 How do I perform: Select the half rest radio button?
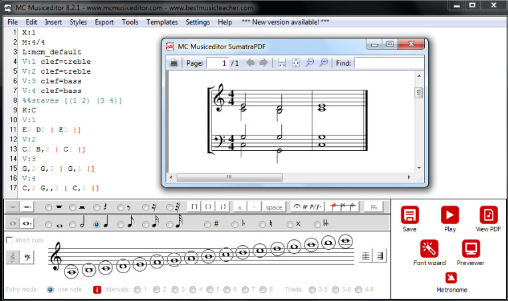pyautogui.click(x=72, y=207)
